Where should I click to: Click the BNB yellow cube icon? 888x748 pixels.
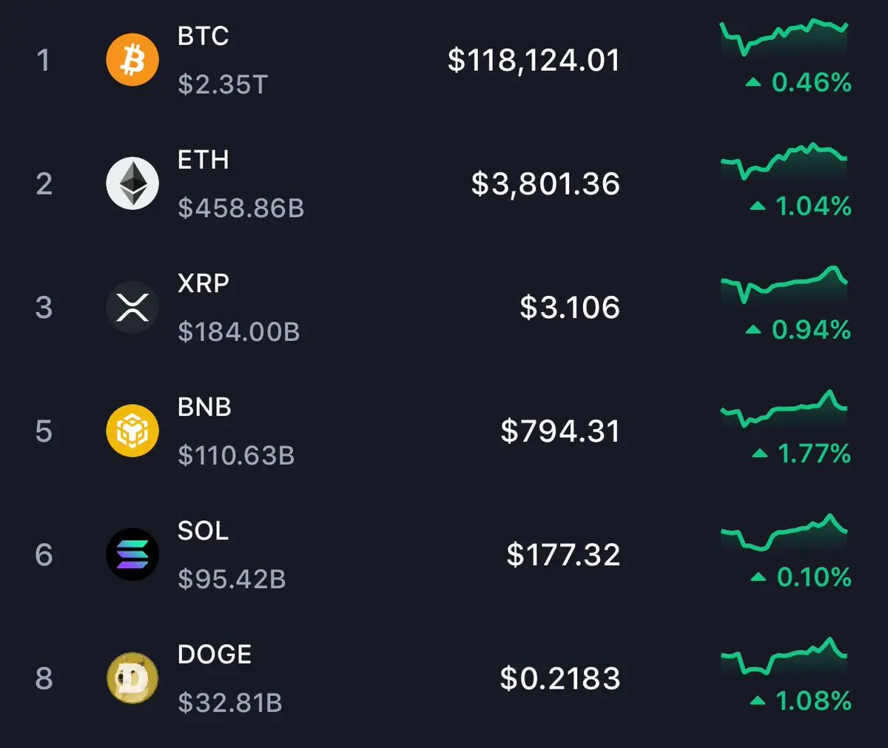[x=132, y=431]
